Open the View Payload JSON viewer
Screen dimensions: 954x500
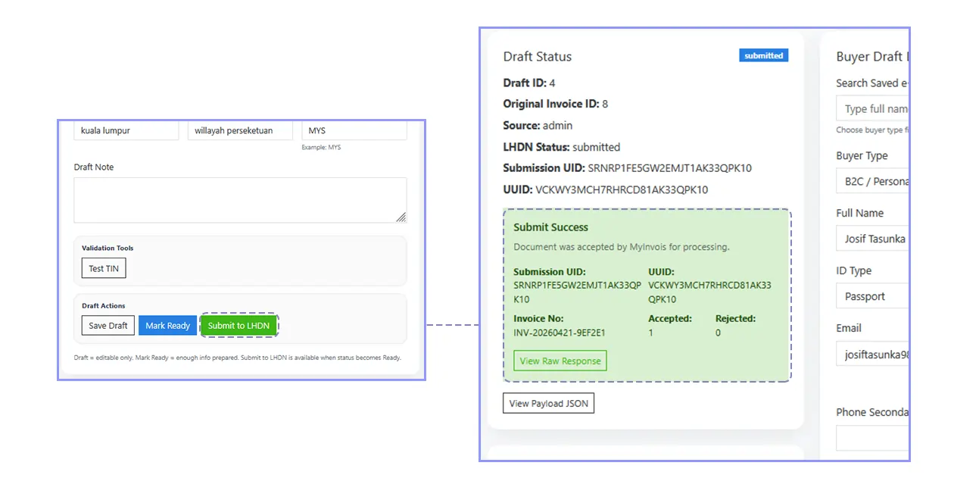pos(548,403)
